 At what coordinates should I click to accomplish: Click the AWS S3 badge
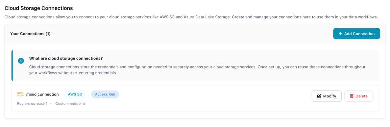(75, 94)
